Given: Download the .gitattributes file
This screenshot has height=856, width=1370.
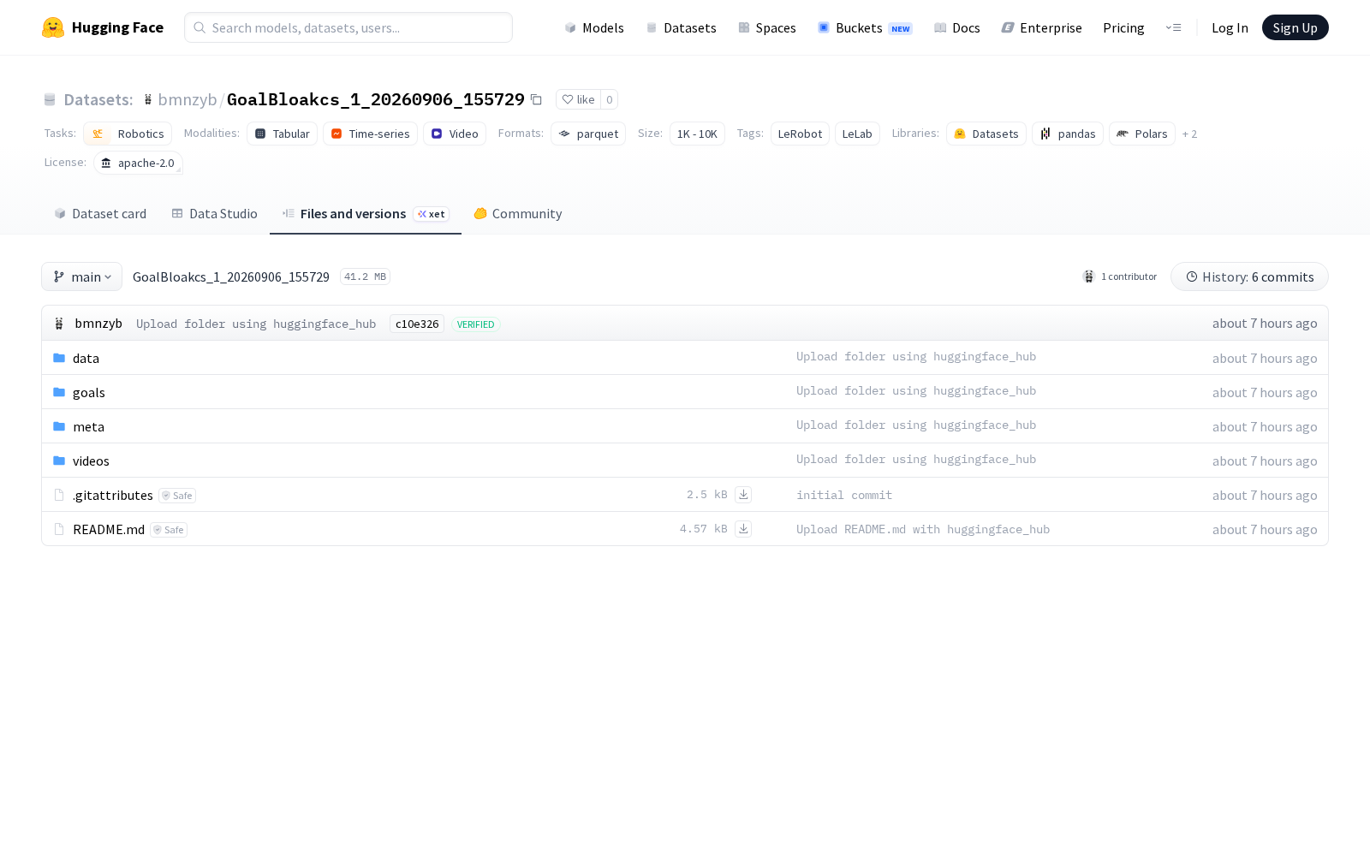Looking at the screenshot, I should [x=743, y=495].
